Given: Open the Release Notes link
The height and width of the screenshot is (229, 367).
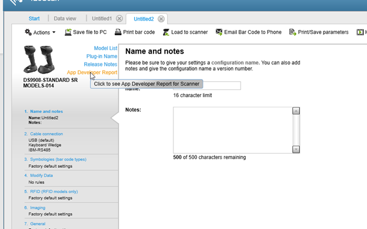Looking at the screenshot, I should click(x=101, y=64).
